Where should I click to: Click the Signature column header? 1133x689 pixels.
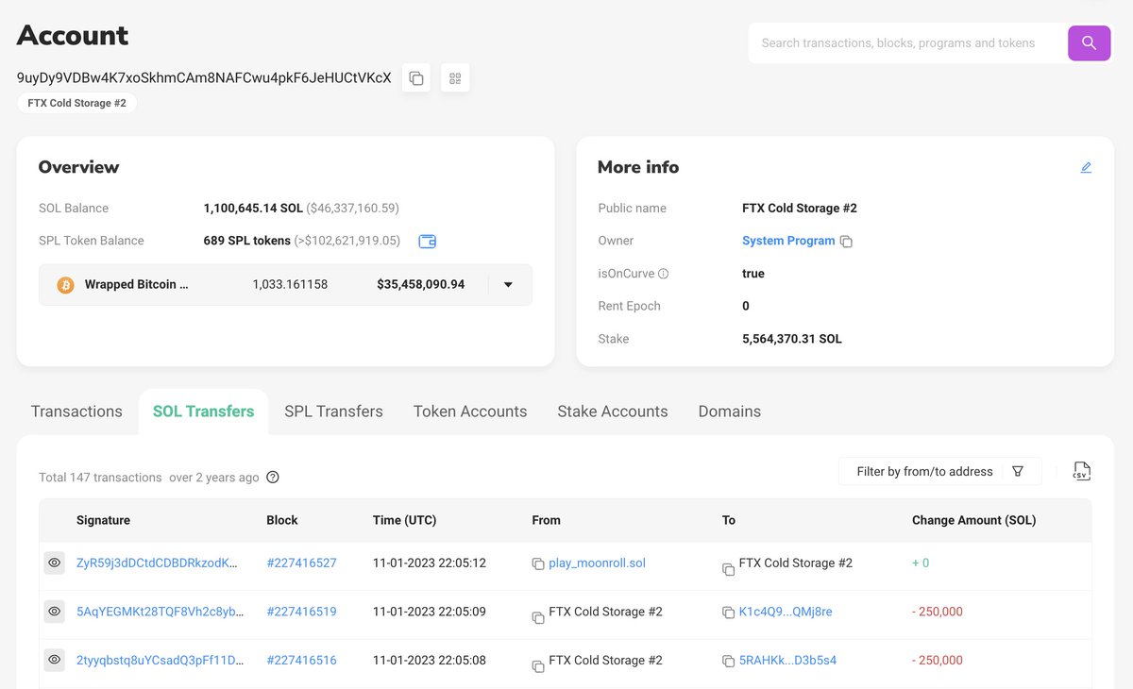tap(103, 520)
